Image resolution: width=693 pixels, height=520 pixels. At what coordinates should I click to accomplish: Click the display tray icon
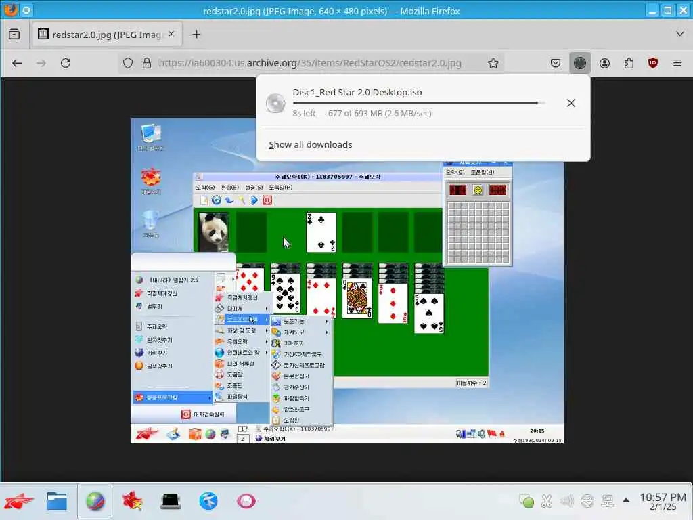(x=608, y=501)
